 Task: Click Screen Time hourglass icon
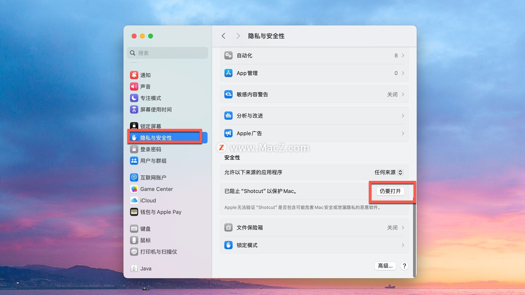tap(134, 110)
